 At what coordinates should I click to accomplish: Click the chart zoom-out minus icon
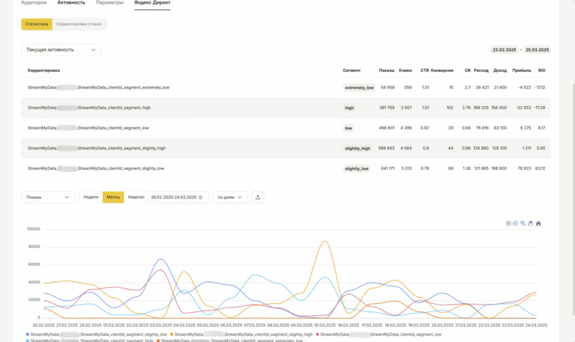coord(515,223)
